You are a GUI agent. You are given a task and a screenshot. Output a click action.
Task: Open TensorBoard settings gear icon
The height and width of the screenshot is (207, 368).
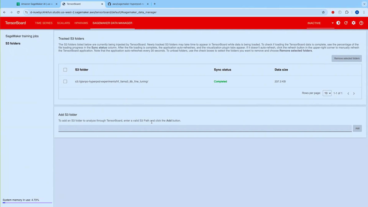point(354,23)
